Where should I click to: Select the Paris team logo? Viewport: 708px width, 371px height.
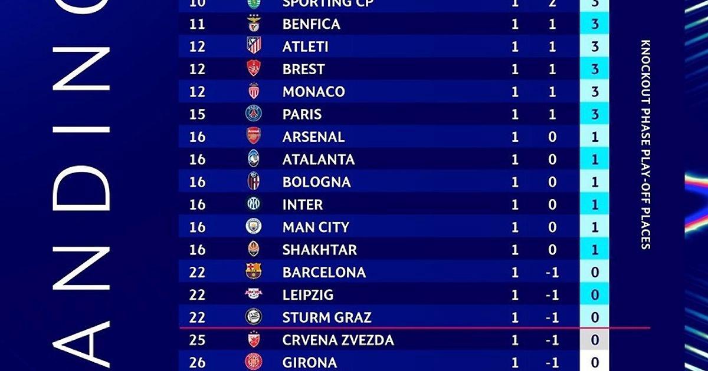pyautogui.click(x=254, y=114)
